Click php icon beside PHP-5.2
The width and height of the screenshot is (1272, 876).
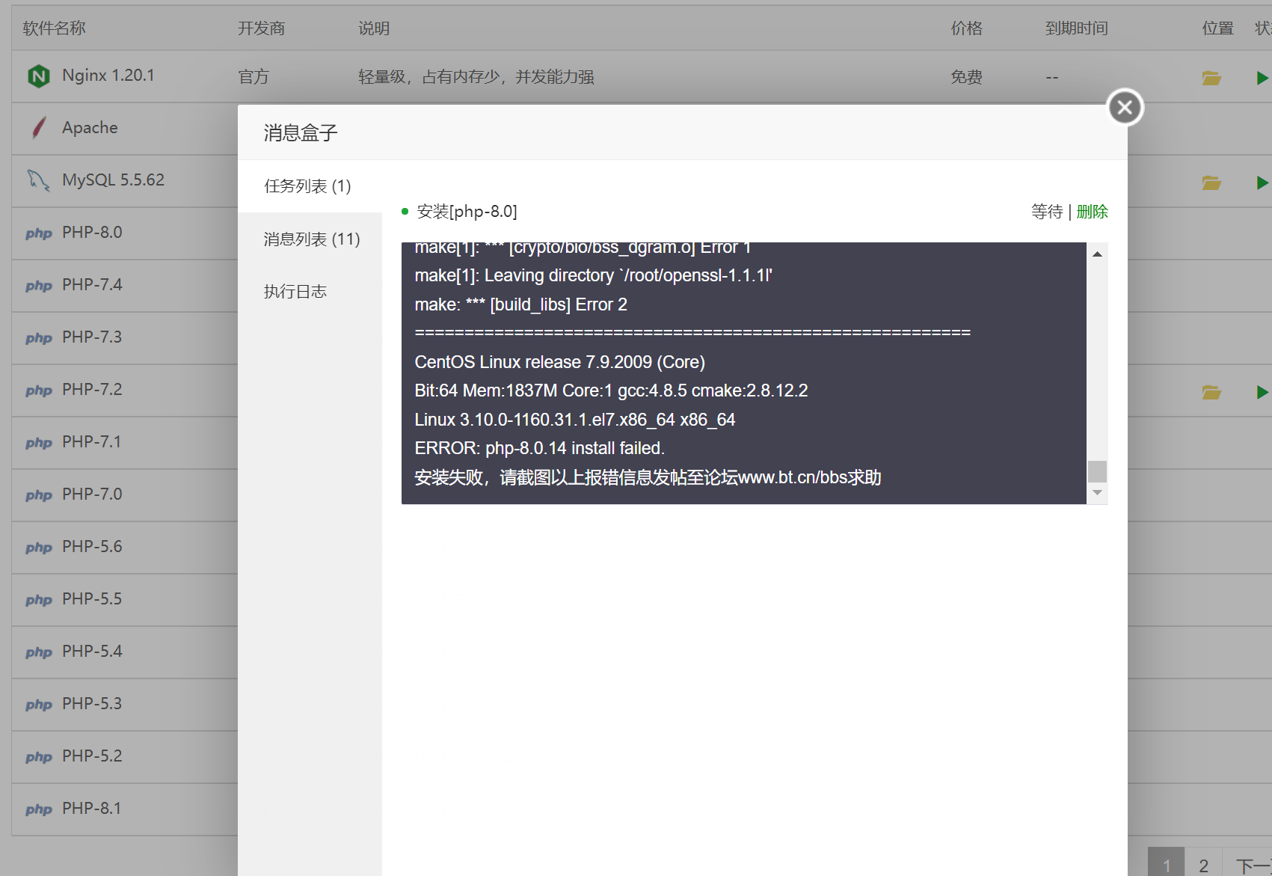point(39,758)
